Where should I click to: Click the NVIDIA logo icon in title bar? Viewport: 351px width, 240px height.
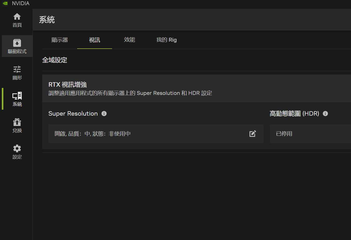pos(5,3)
